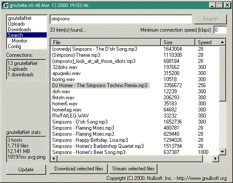233x183 pixels.
Task: Click the horizontal scrollbar thumb
Action: (x=130, y=159)
